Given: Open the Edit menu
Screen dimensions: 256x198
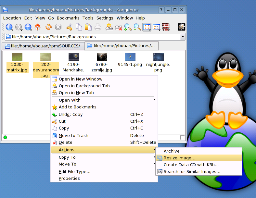Looking at the screenshot, I should coord(28,18).
